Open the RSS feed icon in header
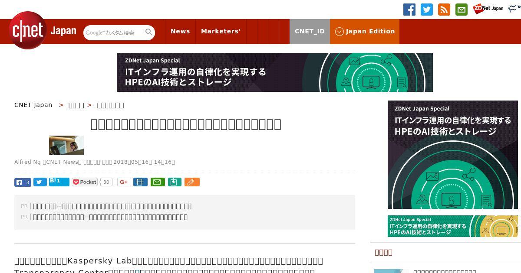The height and width of the screenshot is (273, 521). [x=444, y=10]
